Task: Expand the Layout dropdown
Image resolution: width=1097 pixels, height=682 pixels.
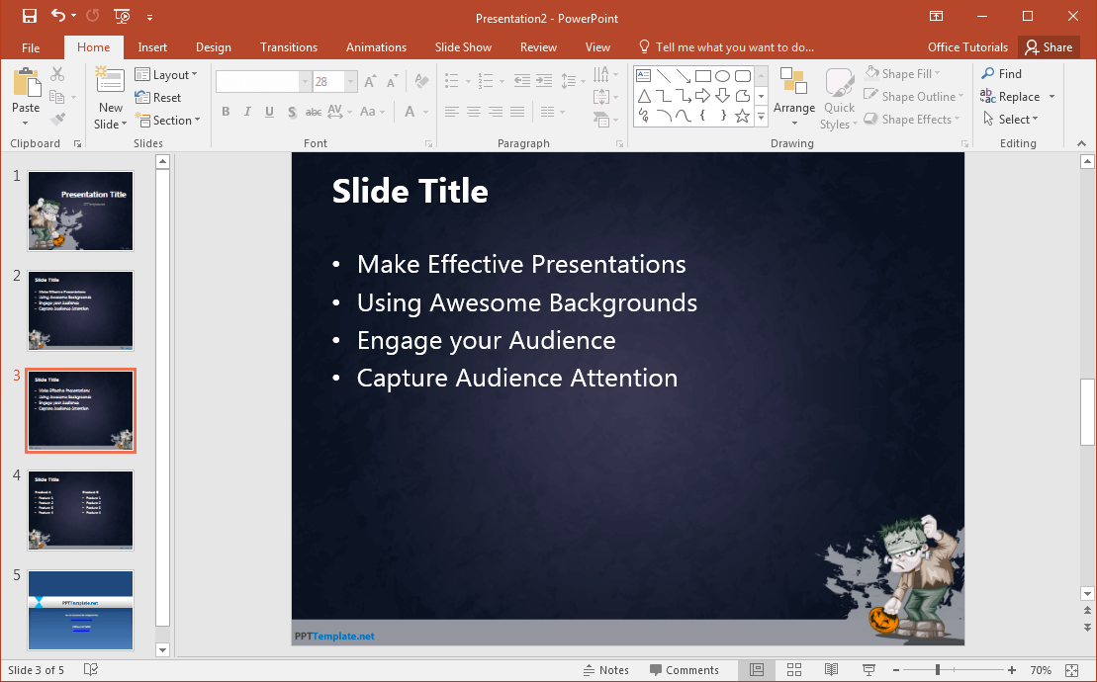Action: [166, 75]
